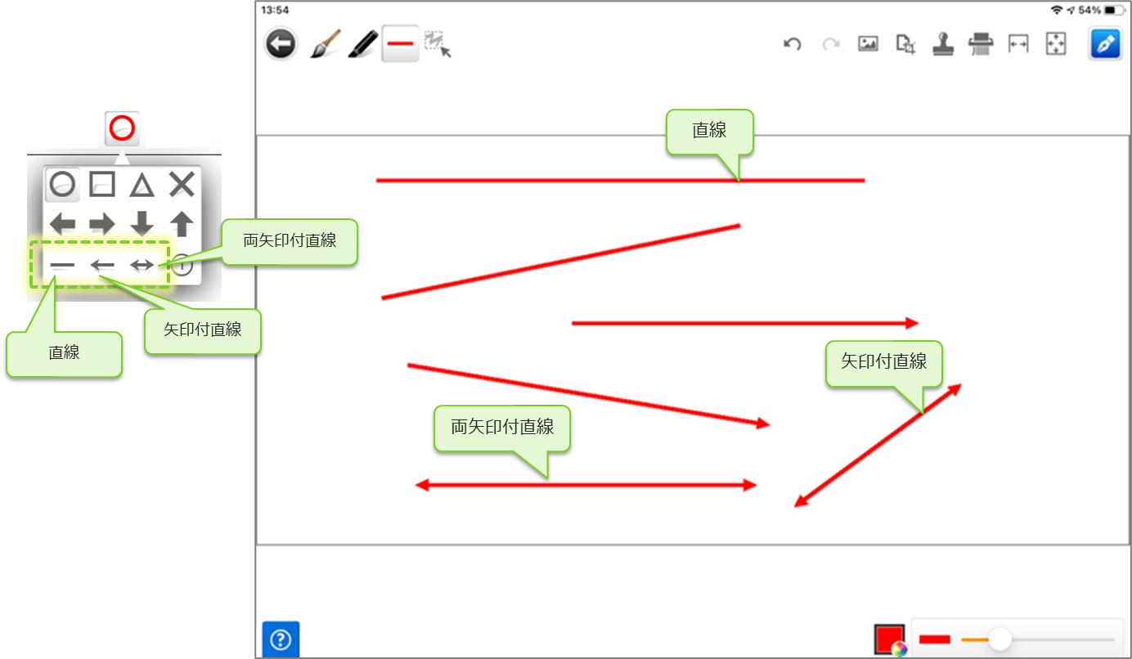Select the black marker pen tool
Viewport: 1132px width, 659px height.
point(362,44)
